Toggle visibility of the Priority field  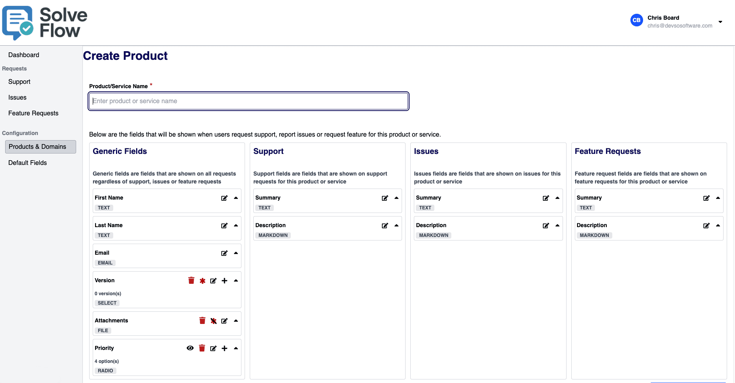(190, 348)
